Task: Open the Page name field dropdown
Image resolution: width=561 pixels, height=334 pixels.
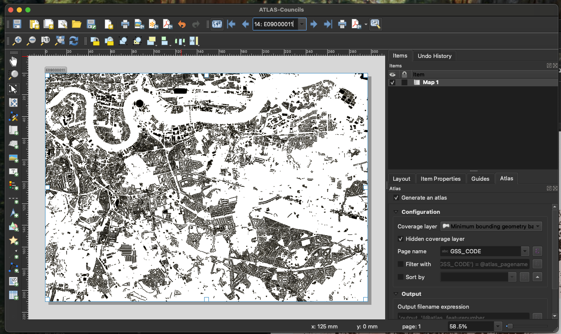Action: pyautogui.click(x=525, y=251)
